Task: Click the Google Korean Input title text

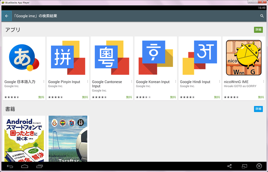Action: coord(153,82)
